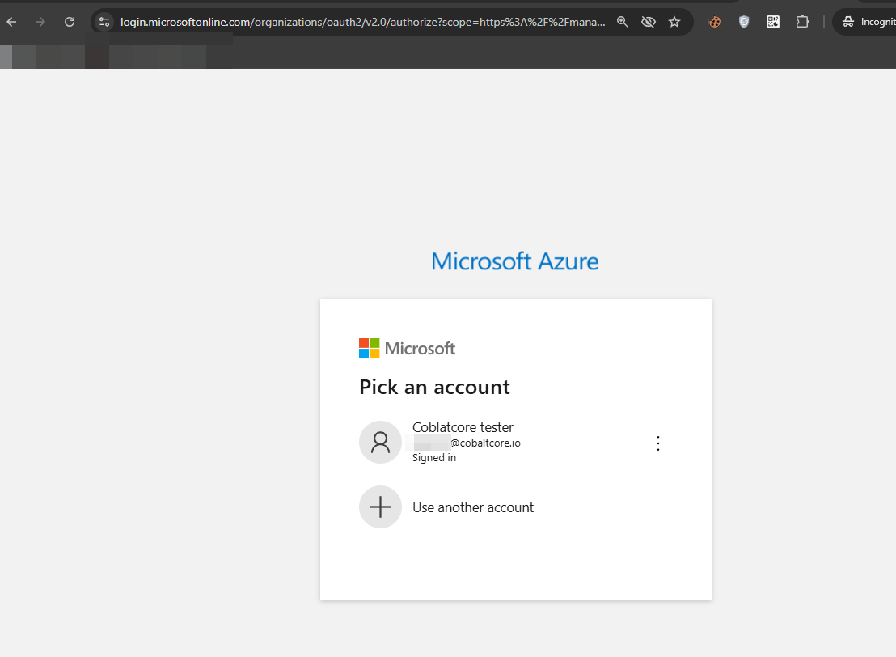This screenshot has height=657, width=896.
Task: Click the Incognito profile indicator
Action: [x=867, y=22]
